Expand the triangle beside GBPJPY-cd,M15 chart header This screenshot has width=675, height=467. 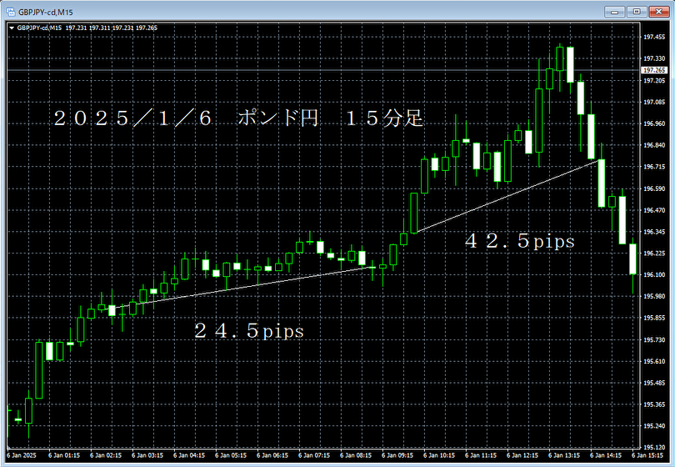click(12, 28)
